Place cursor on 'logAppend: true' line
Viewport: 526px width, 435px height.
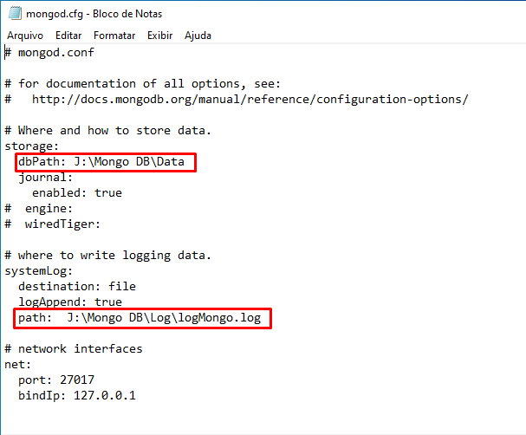(70, 302)
